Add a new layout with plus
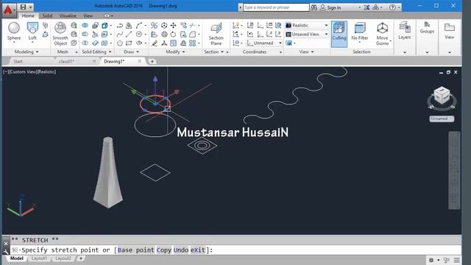Viewport: 471px width, 265px height. (x=81, y=258)
